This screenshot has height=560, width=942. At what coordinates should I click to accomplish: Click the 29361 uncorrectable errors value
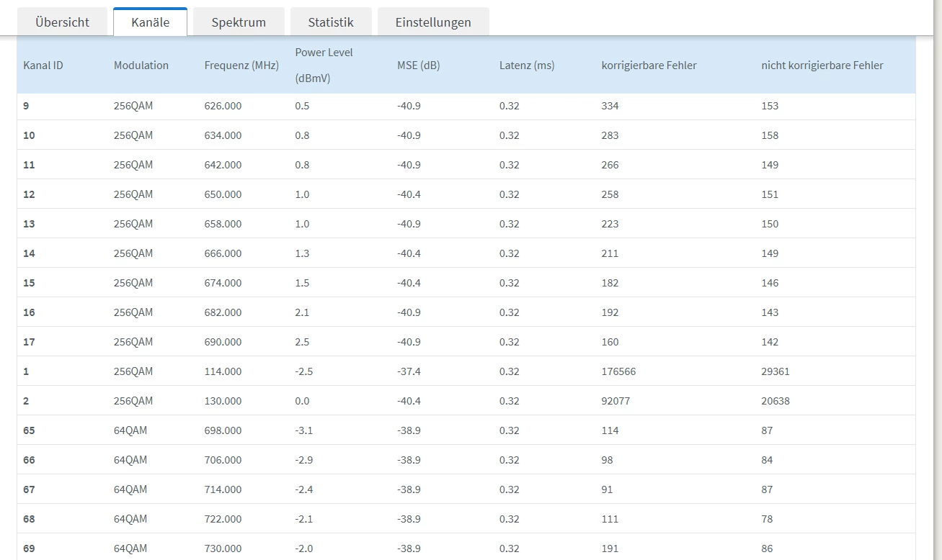click(776, 371)
